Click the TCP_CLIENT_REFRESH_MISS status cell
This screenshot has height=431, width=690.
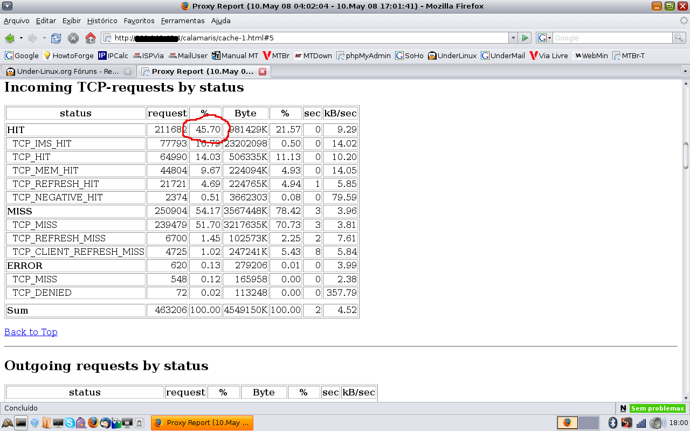pos(75,252)
